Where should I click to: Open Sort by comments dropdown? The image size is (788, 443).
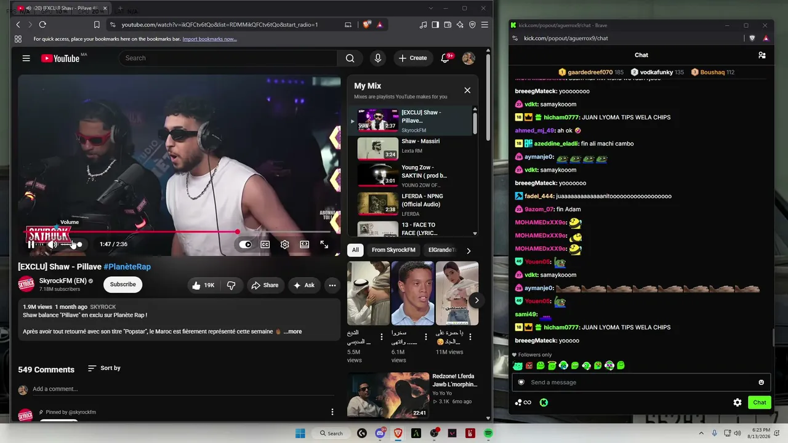[104, 368]
